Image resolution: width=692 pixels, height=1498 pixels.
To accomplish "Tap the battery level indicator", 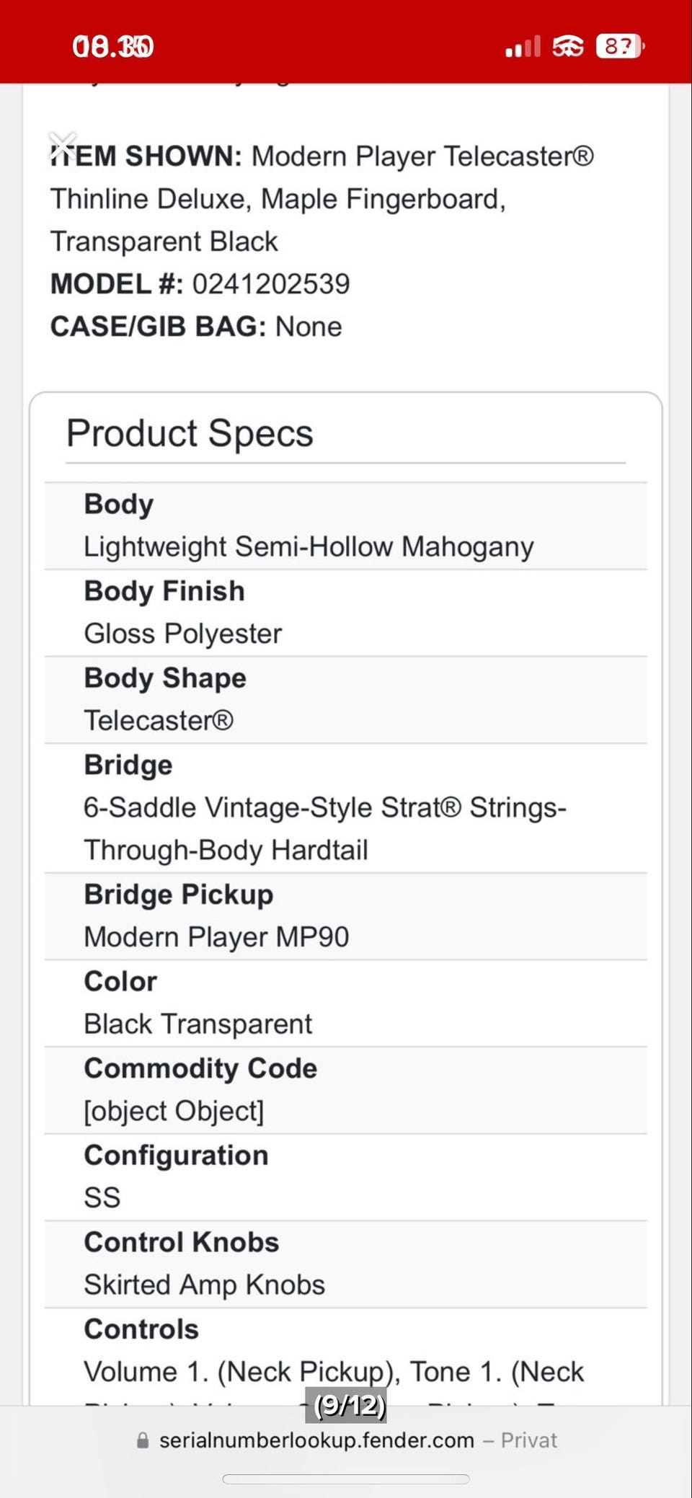I will click(620, 47).
